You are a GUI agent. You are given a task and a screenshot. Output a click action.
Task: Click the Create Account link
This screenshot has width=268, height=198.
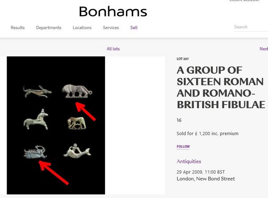[244, 1]
